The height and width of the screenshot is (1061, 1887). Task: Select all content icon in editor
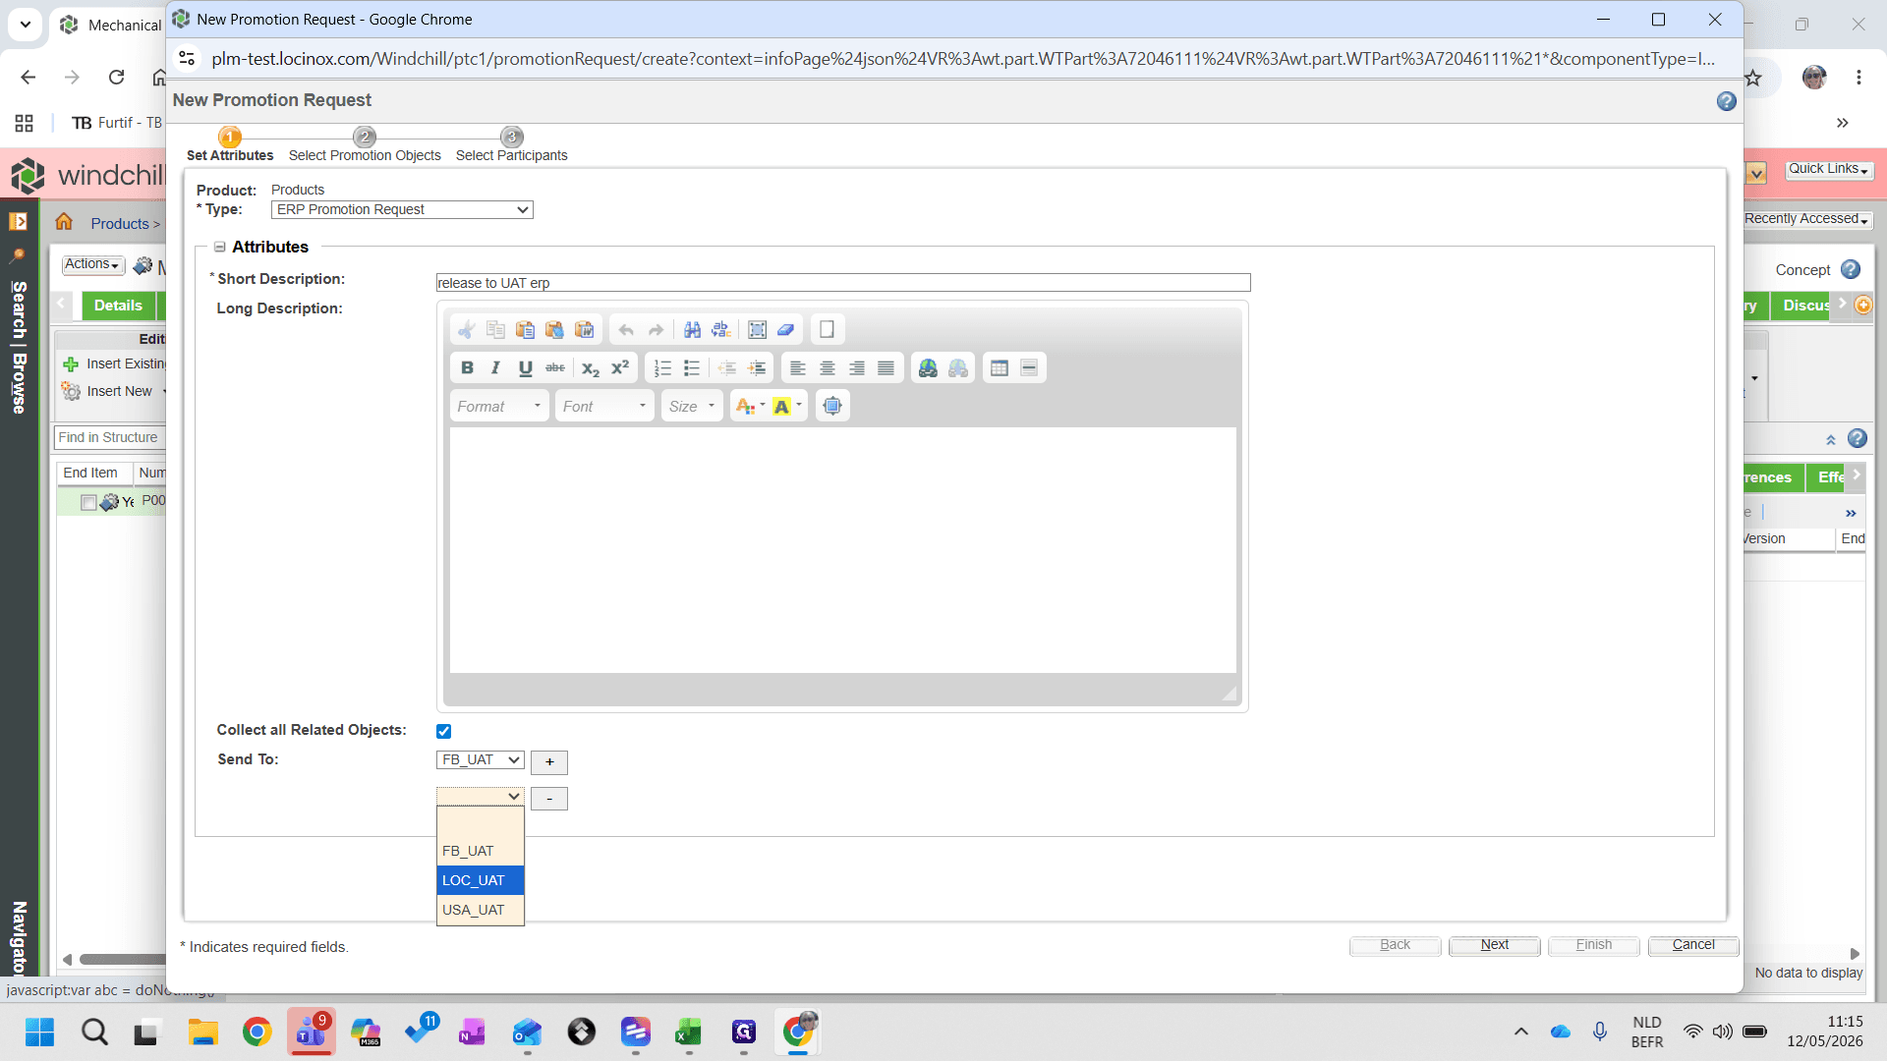point(757,330)
